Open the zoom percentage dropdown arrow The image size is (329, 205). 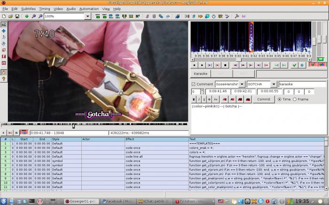(88, 16)
